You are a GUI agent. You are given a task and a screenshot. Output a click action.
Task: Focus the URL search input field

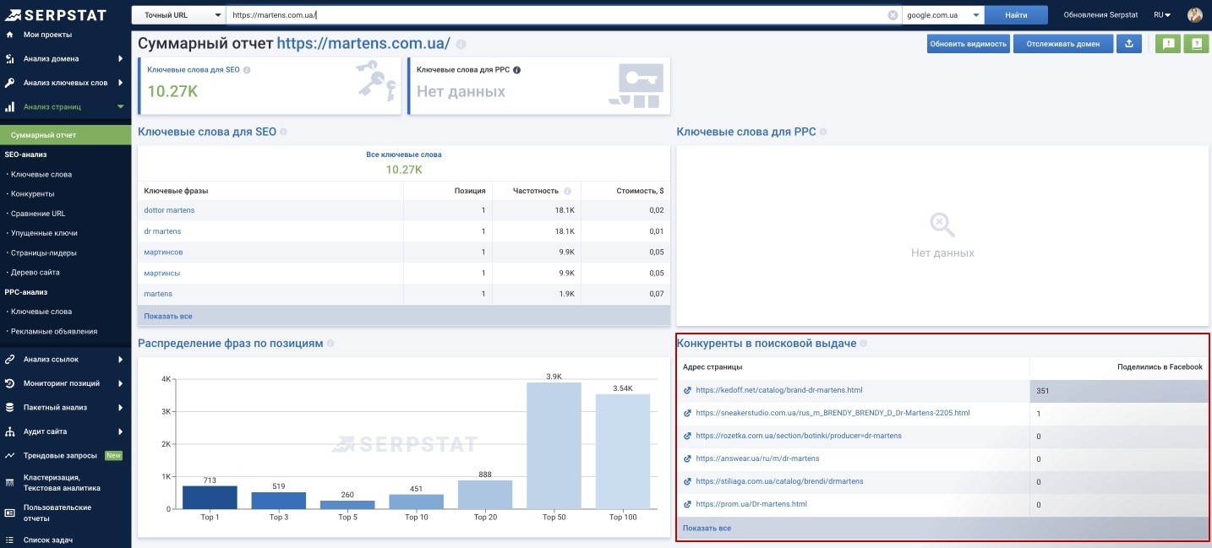pos(556,15)
